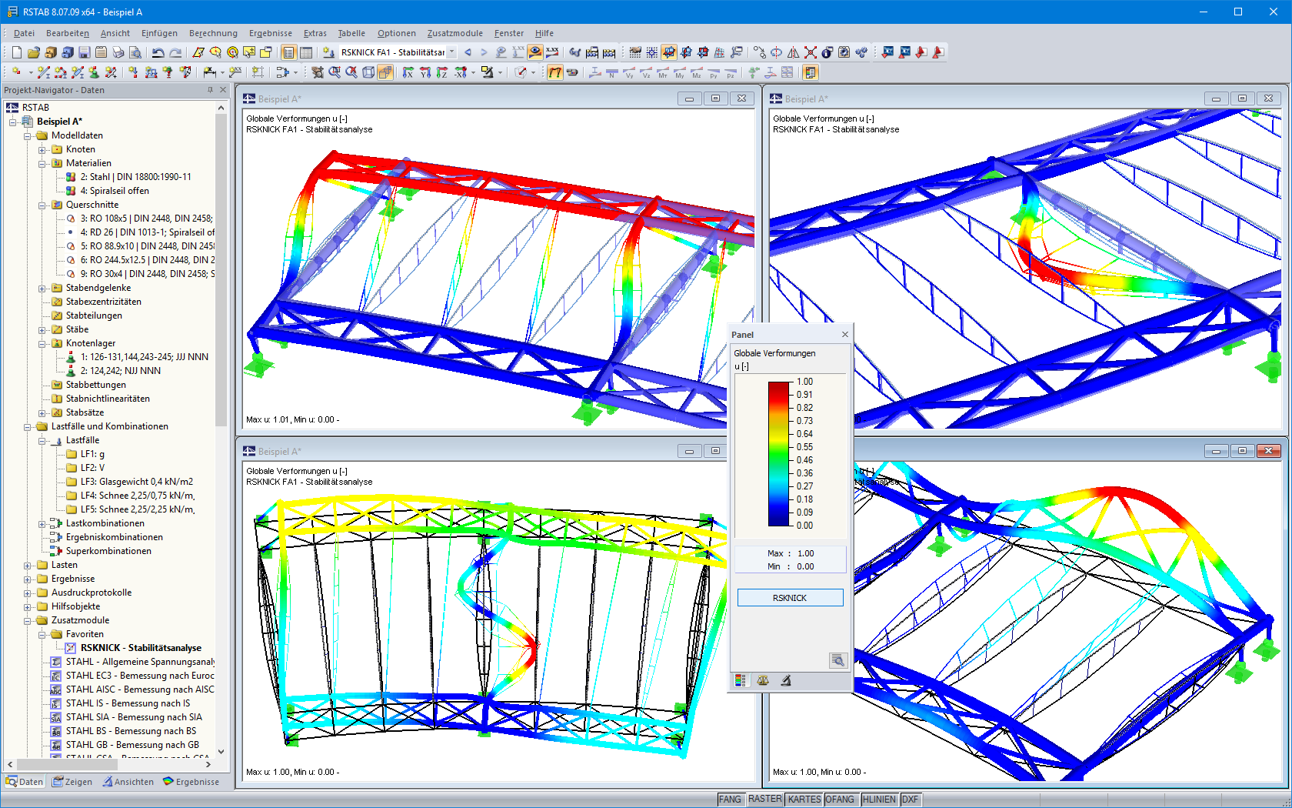Screen dimensions: 1292x808
Task: Click the filter tab icon in Panel
Action: pyautogui.click(x=786, y=680)
